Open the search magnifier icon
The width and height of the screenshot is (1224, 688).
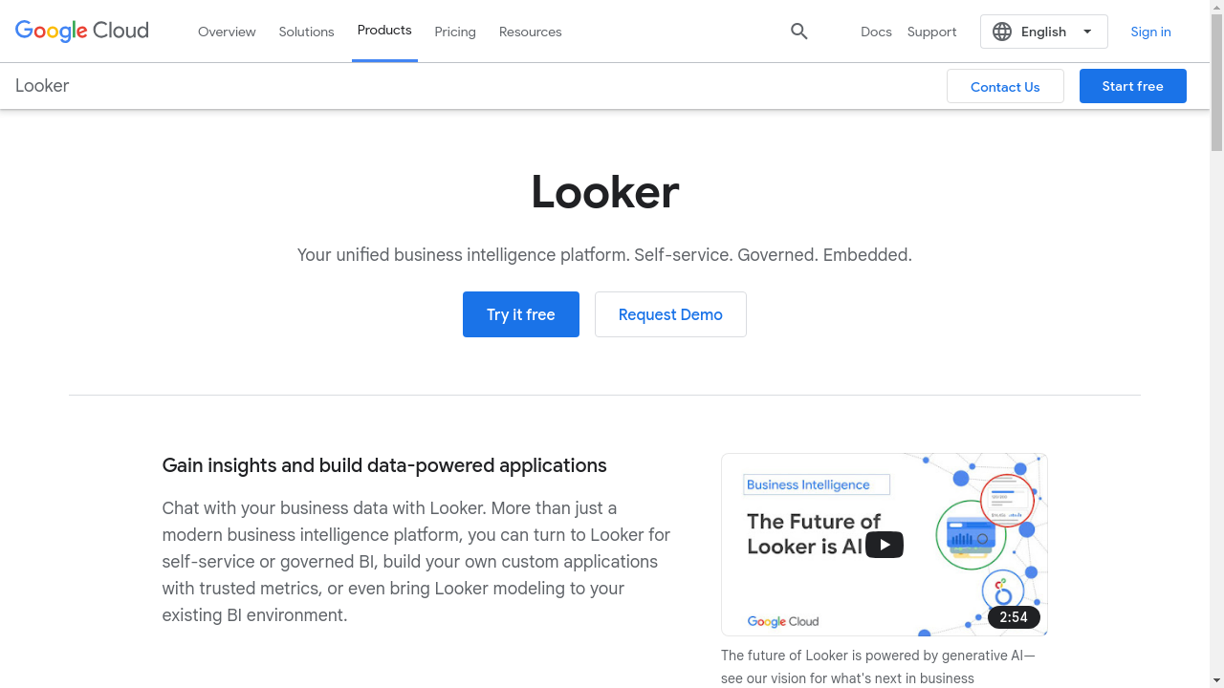799,32
